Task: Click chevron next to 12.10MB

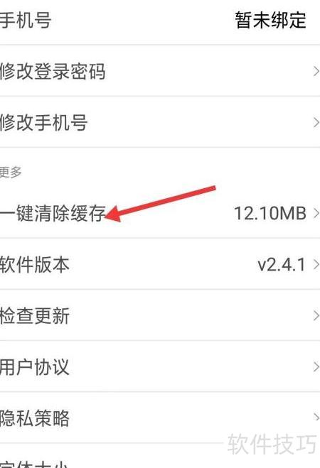Action: [316, 214]
